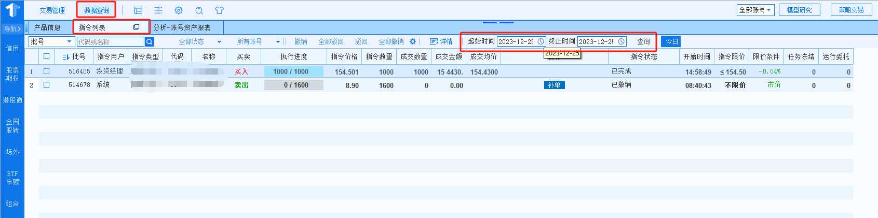Click the 查询 query button
The image size is (878, 218).
(643, 41)
